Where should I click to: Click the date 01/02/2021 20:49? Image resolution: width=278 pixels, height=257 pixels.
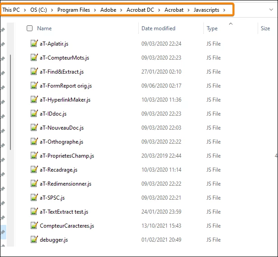pos(161,240)
